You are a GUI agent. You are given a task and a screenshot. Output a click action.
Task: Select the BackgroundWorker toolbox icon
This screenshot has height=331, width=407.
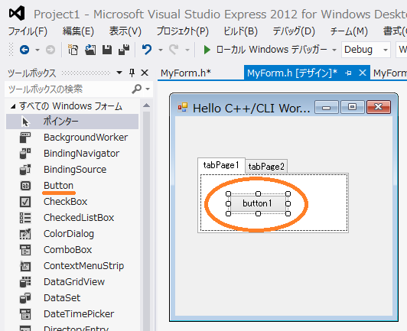click(x=25, y=138)
